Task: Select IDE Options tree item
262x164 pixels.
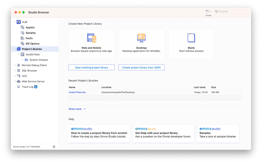Action: 33,43
